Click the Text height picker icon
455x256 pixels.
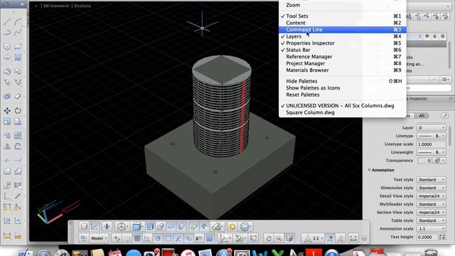tap(442, 237)
